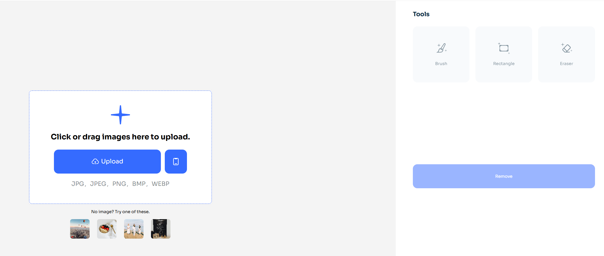The height and width of the screenshot is (256, 604).
Task: Open the dark cabinet sample image
Action: tap(160, 229)
